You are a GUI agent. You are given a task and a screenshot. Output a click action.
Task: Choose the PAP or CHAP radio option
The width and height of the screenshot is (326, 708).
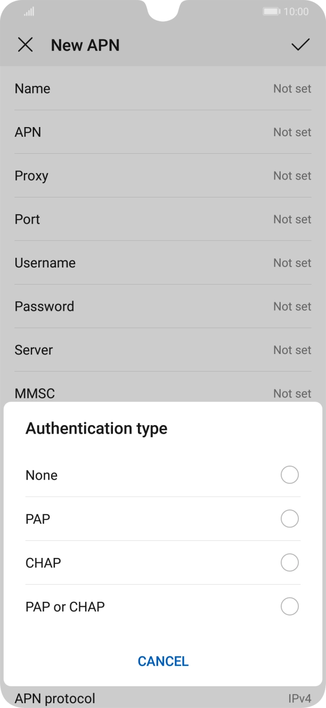289,606
